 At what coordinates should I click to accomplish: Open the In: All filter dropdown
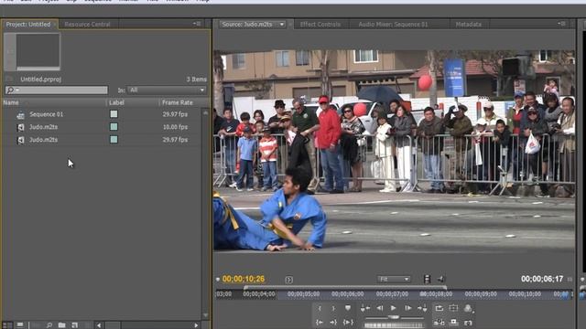(x=167, y=90)
